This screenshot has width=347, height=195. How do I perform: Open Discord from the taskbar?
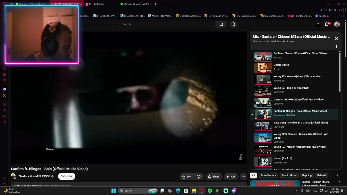click(234, 191)
